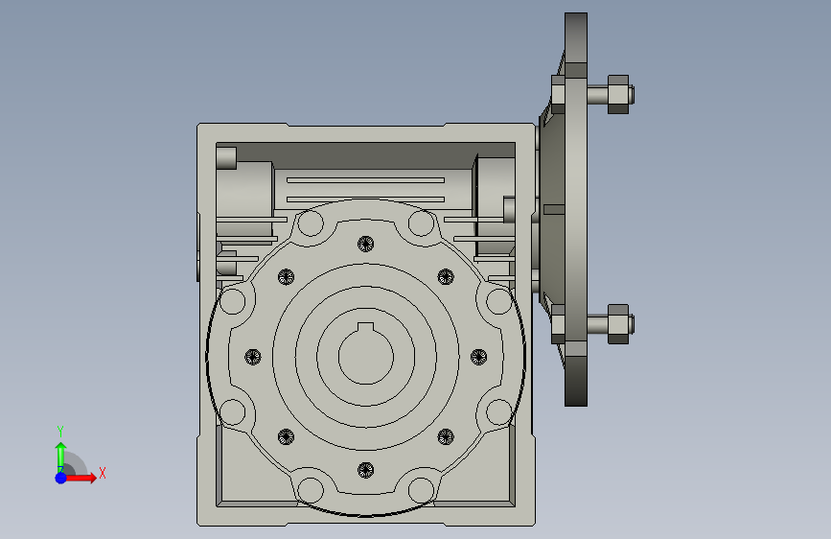Select the leftmost screw on the round output cover
Image resolution: width=831 pixels, height=539 pixels.
point(253,357)
